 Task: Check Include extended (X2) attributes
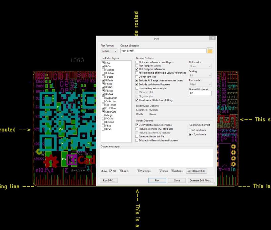137,129
